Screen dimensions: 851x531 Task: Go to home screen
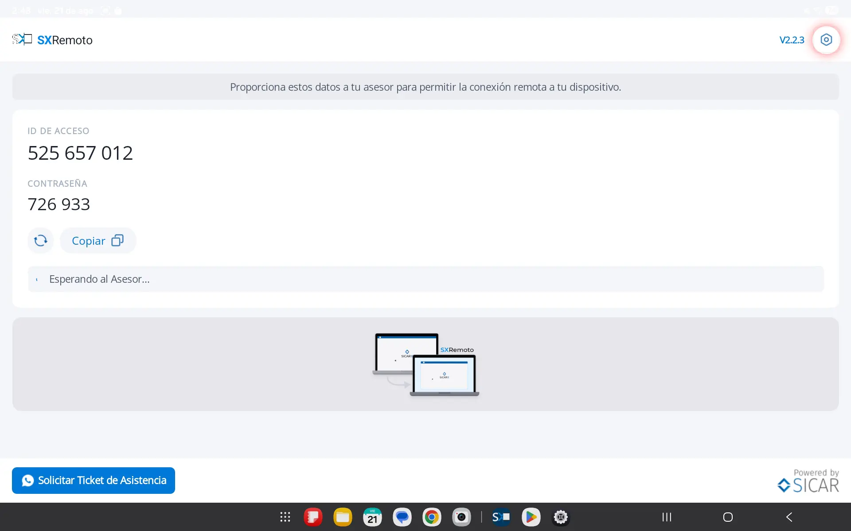pos(728,517)
